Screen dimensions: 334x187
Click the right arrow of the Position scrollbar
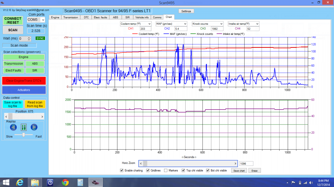click(x=42, y=117)
